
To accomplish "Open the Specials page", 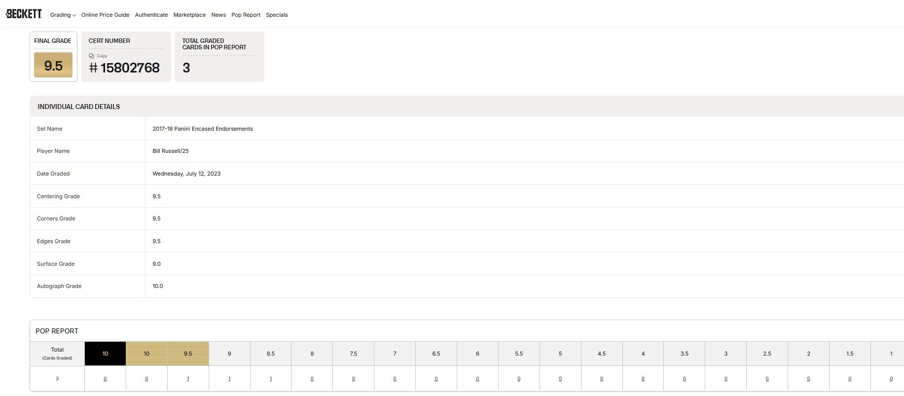I will tap(277, 15).
